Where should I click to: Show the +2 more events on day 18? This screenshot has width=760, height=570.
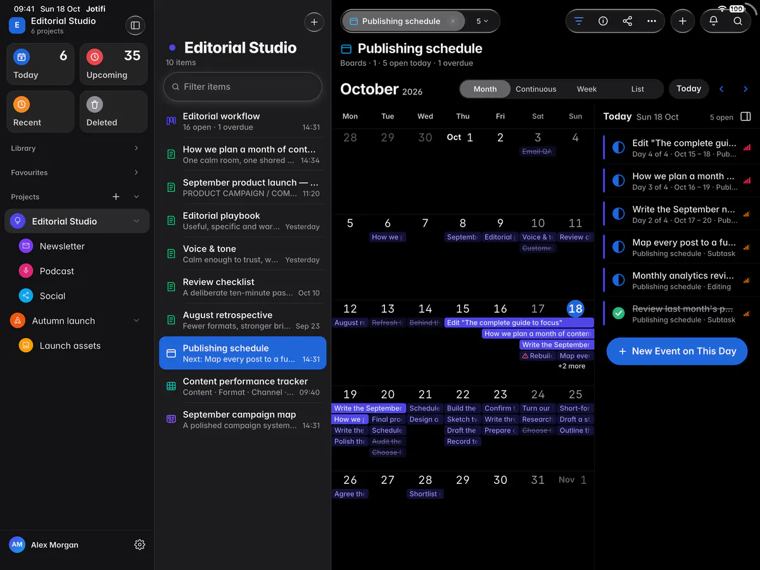point(571,366)
